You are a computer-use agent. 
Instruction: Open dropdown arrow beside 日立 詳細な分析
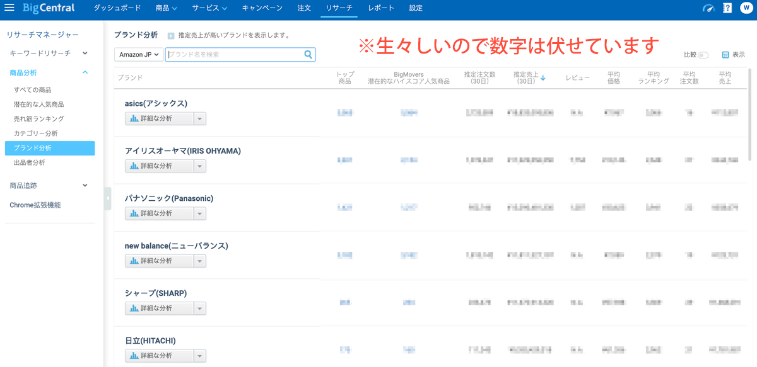coord(199,356)
